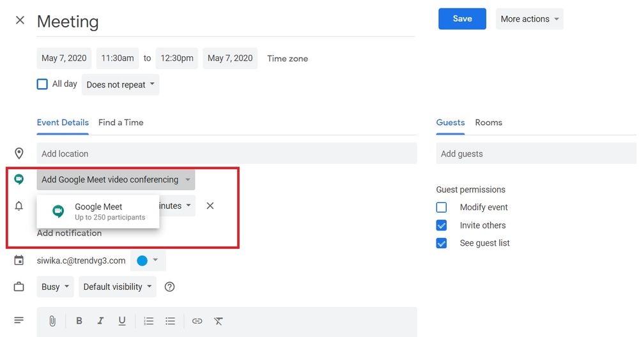Click the blue Save button
Viewport: 639px width, 337px height.
point(462,19)
